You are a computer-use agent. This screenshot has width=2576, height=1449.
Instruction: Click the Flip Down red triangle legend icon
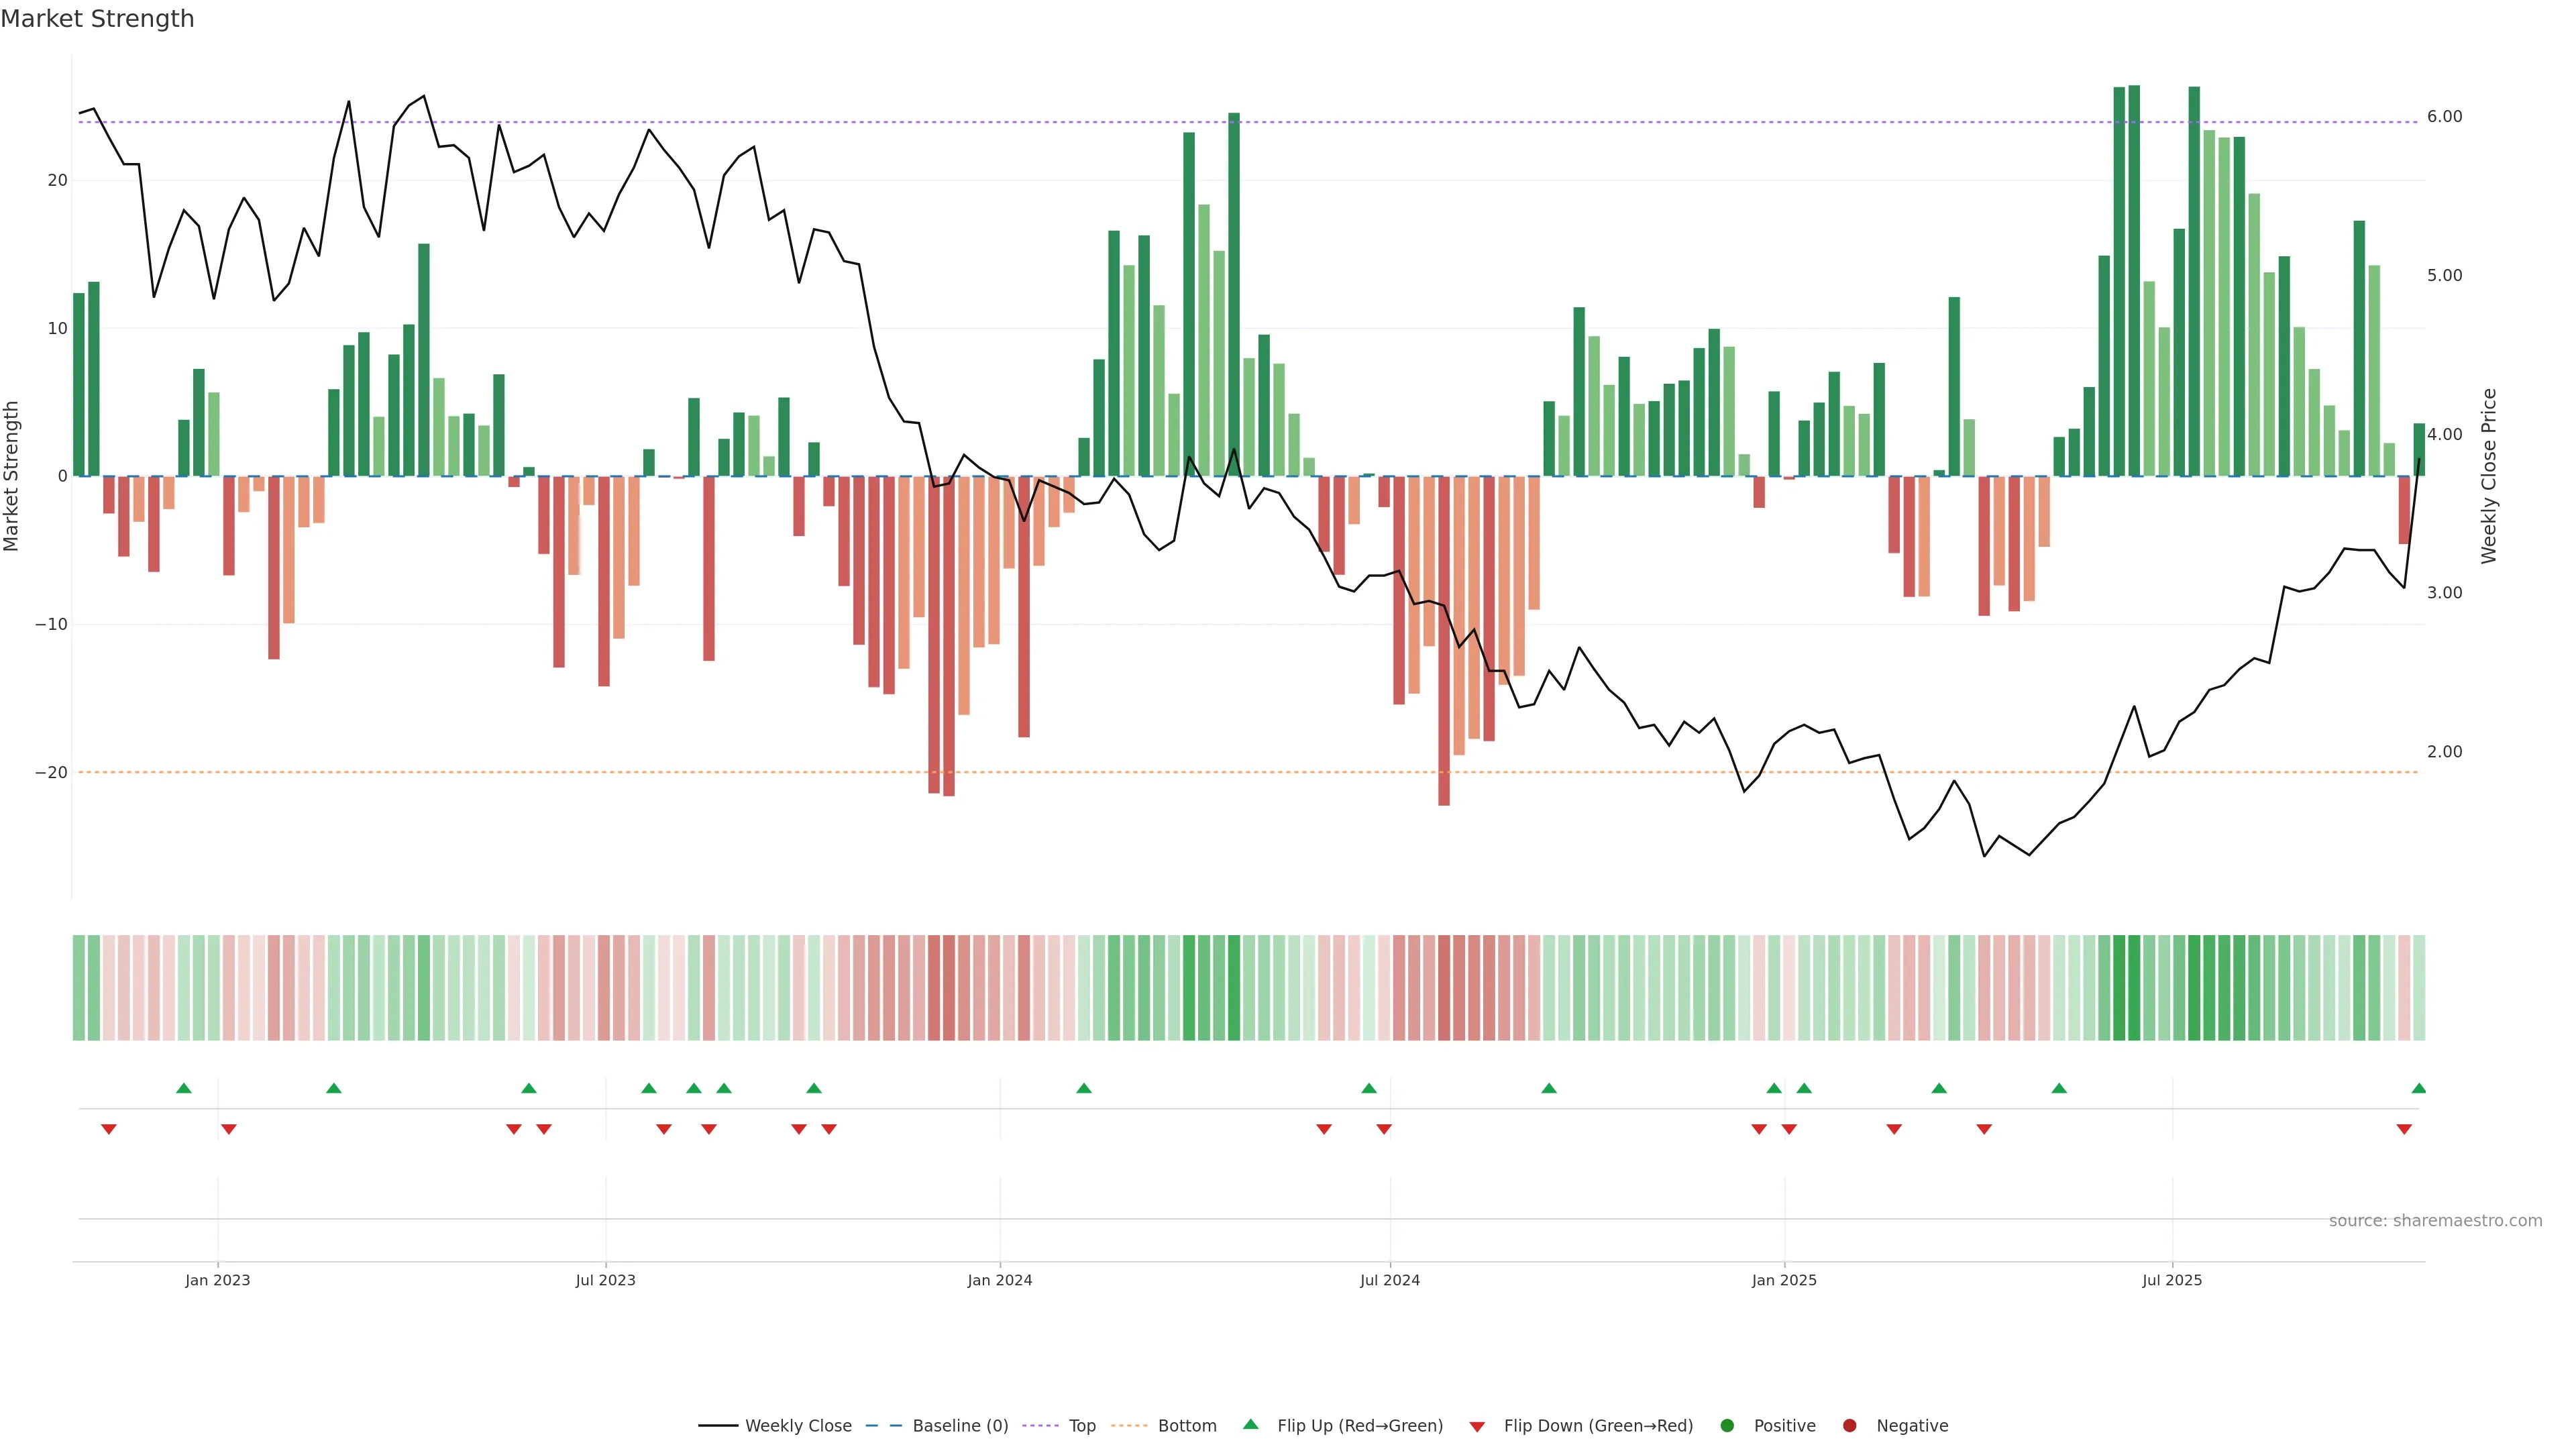[1477, 1426]
